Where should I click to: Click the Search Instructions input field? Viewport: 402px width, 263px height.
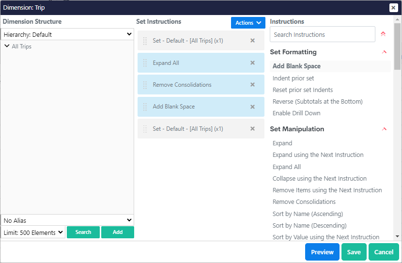point(322,34)
